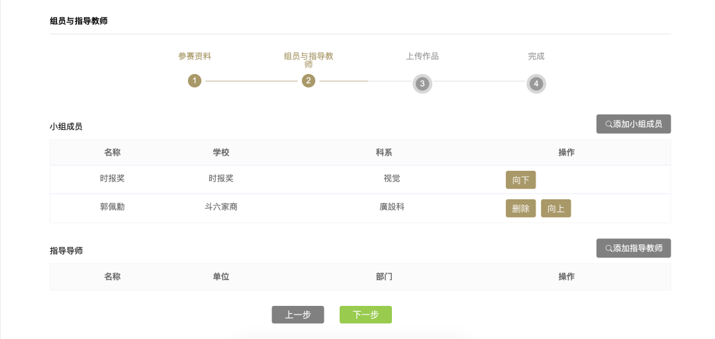Click the 学校 column header

pos(221,152)
